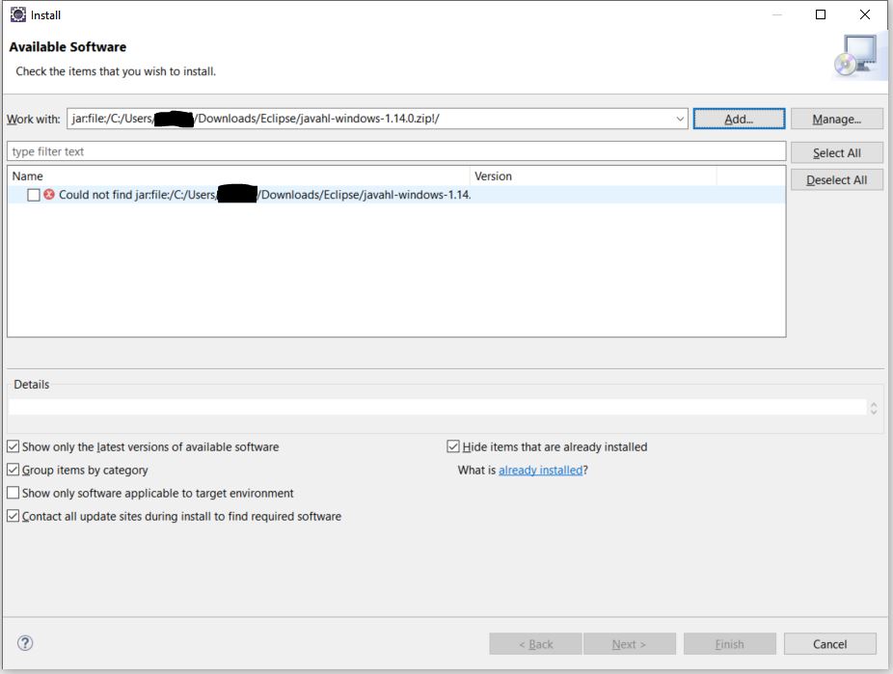Viewport: 893px width, 674px height.
Task: Toggle Show only the latest versions checkbox
Action: [14, 446]
